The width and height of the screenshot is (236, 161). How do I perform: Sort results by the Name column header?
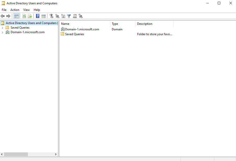[x=65, y=24]
